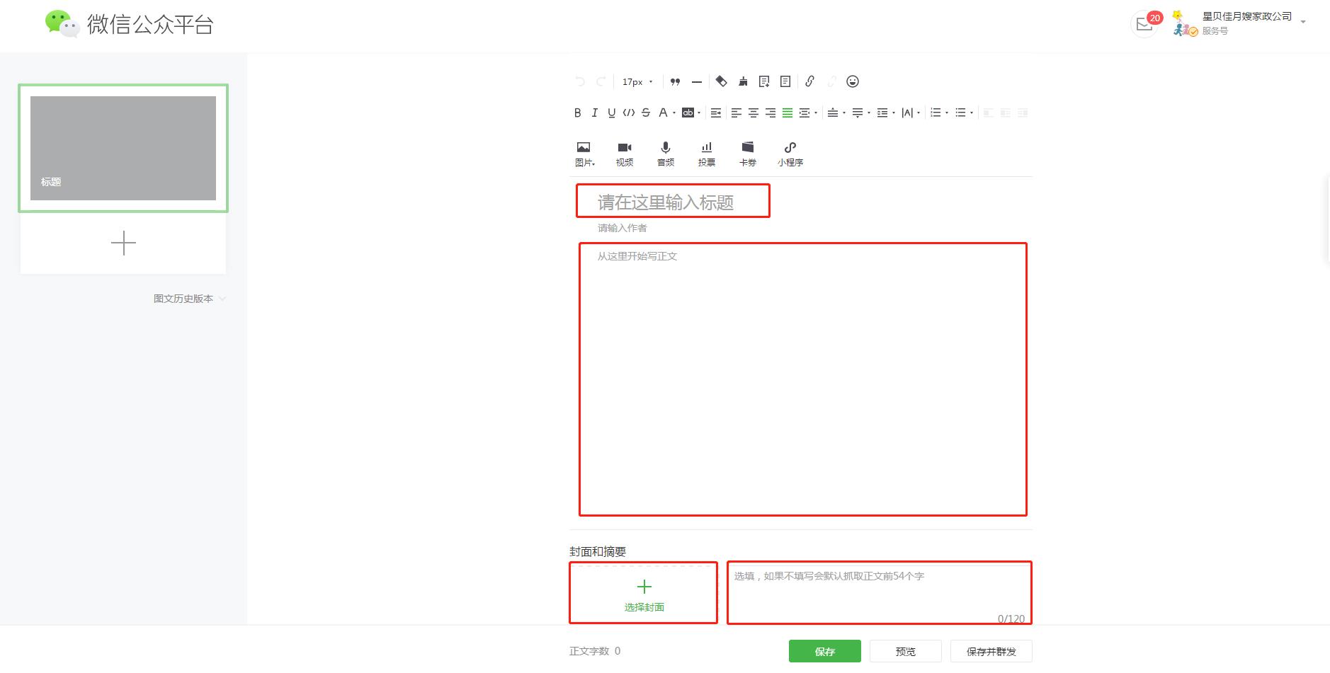Insert a horizontal divider line
The image size is (1330, 673).
click(x=697, y=82)
